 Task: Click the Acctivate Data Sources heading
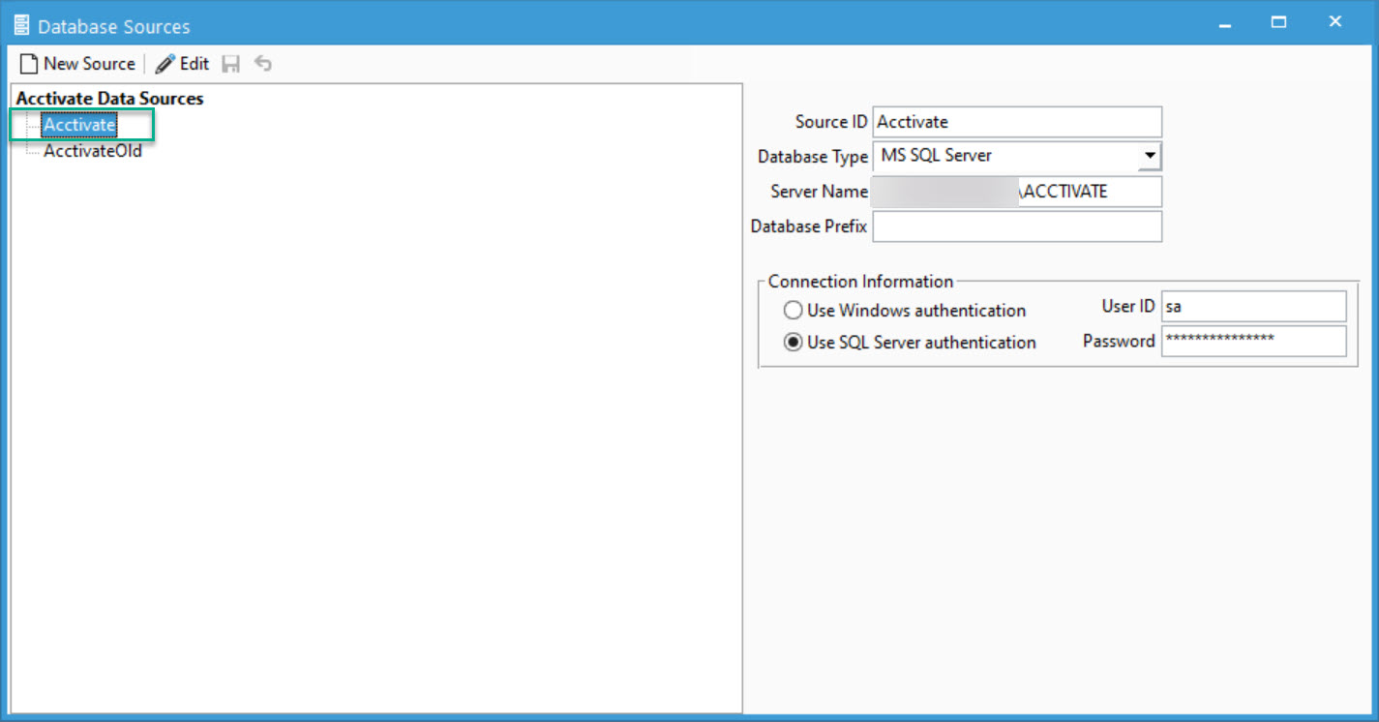[x=108, y=98]
